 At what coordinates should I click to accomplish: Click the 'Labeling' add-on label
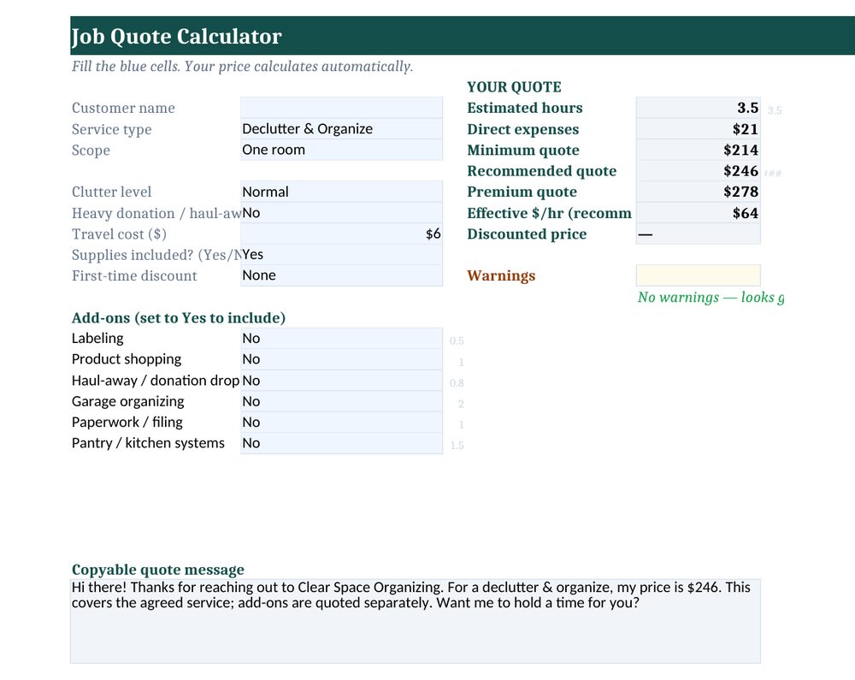[97, 339]
